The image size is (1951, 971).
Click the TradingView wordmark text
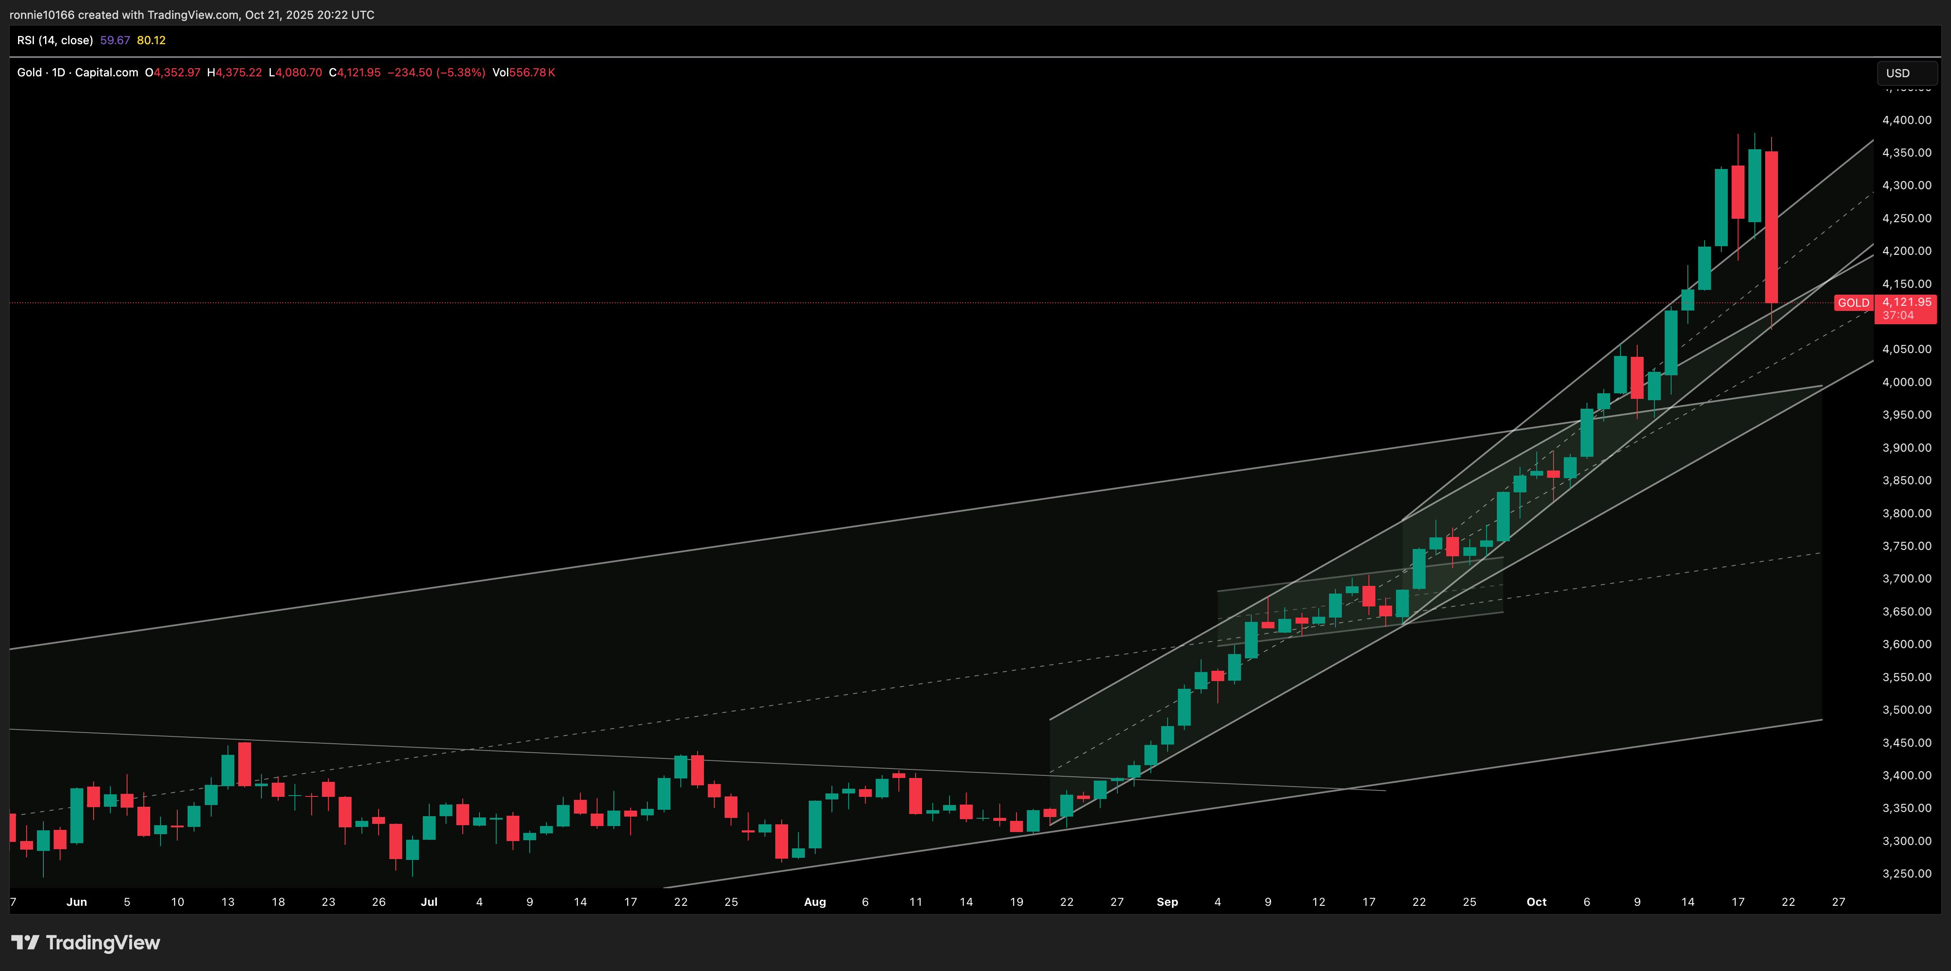tap(103, 942)
